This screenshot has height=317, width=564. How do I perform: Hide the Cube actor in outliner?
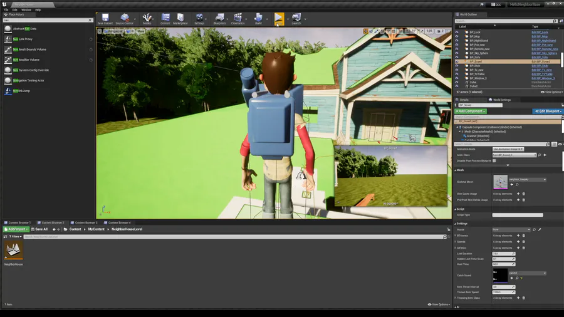tap(457, 82)
